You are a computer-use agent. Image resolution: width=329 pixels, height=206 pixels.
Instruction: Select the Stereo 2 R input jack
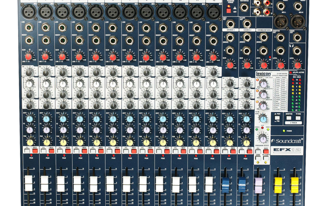246,51
